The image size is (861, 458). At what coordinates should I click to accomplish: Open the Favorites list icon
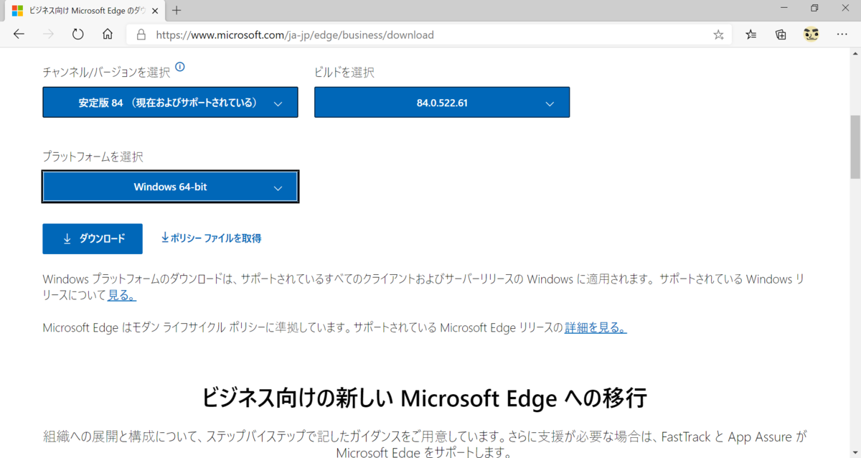pyautogui.click(x=751, y=34)
